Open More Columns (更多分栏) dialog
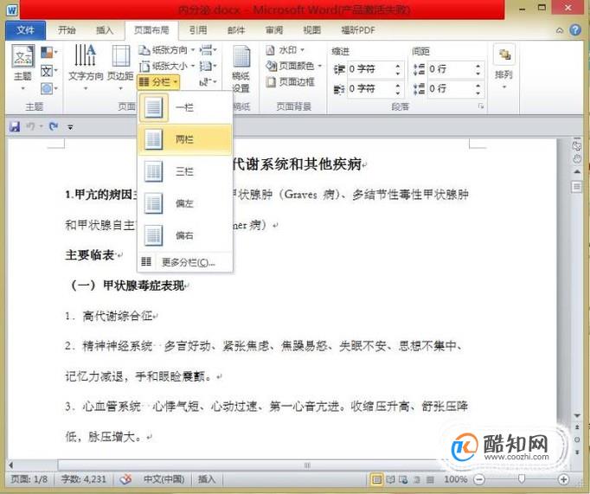 pos(185,262)
